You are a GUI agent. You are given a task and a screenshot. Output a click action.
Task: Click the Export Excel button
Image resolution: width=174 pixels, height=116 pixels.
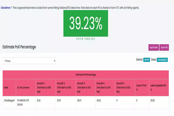click(154, 47)
